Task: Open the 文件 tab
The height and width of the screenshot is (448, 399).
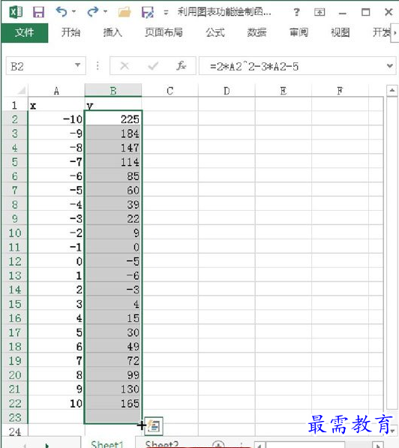Action: pos(25,32)
